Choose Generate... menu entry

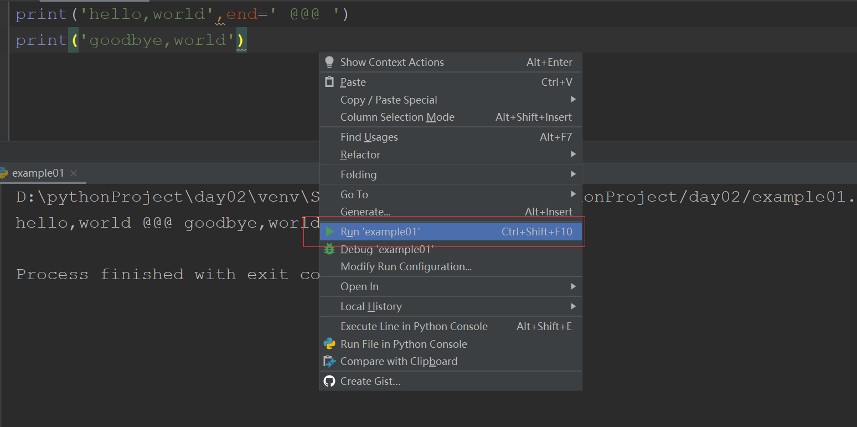point(451,212)
